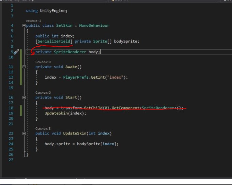The image size is (232, 185).
Task: Collapse the SetSkin class block
Action: click(24, 26)
